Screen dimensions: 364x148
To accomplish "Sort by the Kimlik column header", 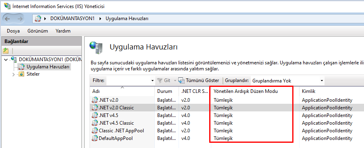I will point(308,91).
